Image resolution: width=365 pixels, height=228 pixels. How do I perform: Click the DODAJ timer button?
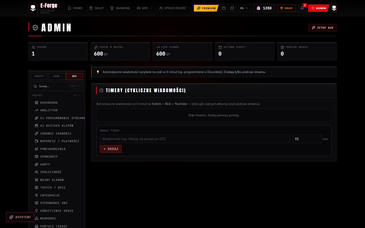[111, 149]
